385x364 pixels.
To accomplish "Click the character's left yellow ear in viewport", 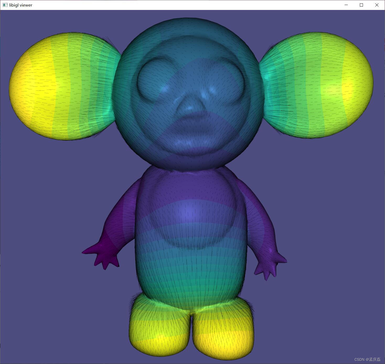I will tap(65, 86).
